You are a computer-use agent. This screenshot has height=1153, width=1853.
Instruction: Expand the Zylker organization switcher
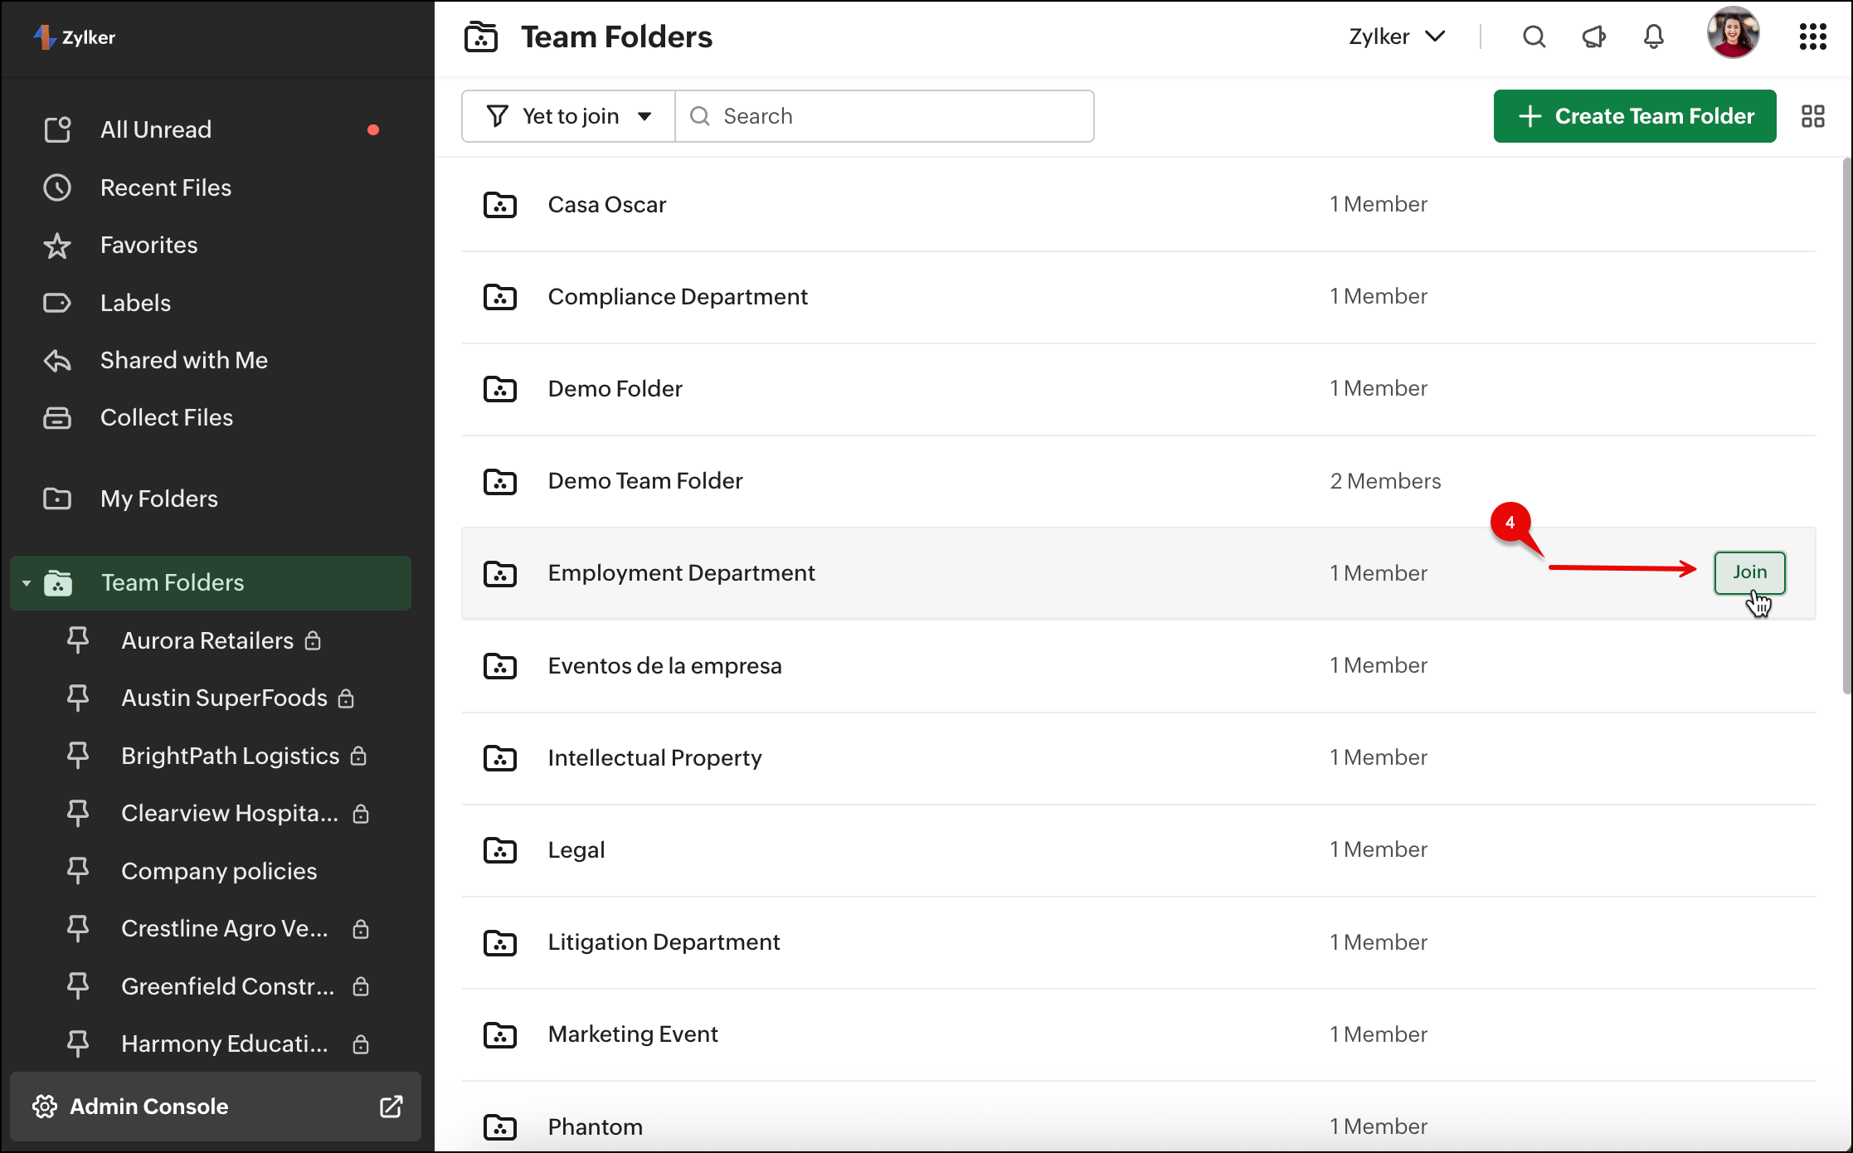pos(1397,36)
